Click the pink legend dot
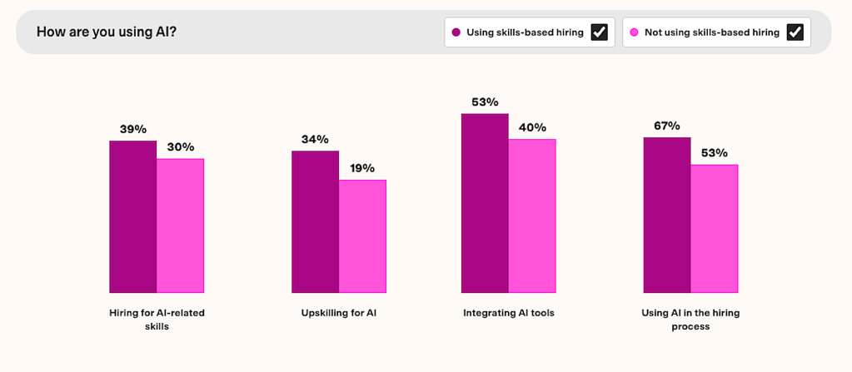The image size is (852, 372). click(x=635, y=32)
